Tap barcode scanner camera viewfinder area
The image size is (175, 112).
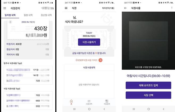(x=148, y=41)
